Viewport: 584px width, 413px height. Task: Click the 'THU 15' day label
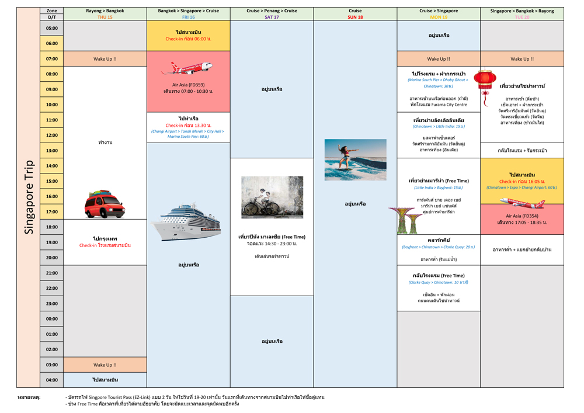pos(105,17)
